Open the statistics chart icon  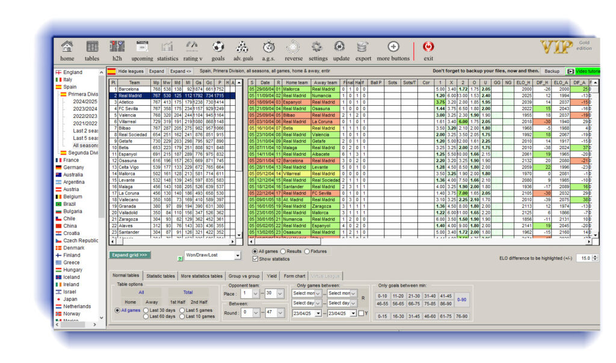click(167, 47)
